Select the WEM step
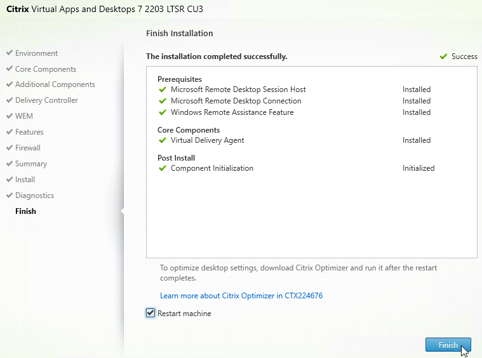Screen dimensions: 482x358 tap(24, 116)
